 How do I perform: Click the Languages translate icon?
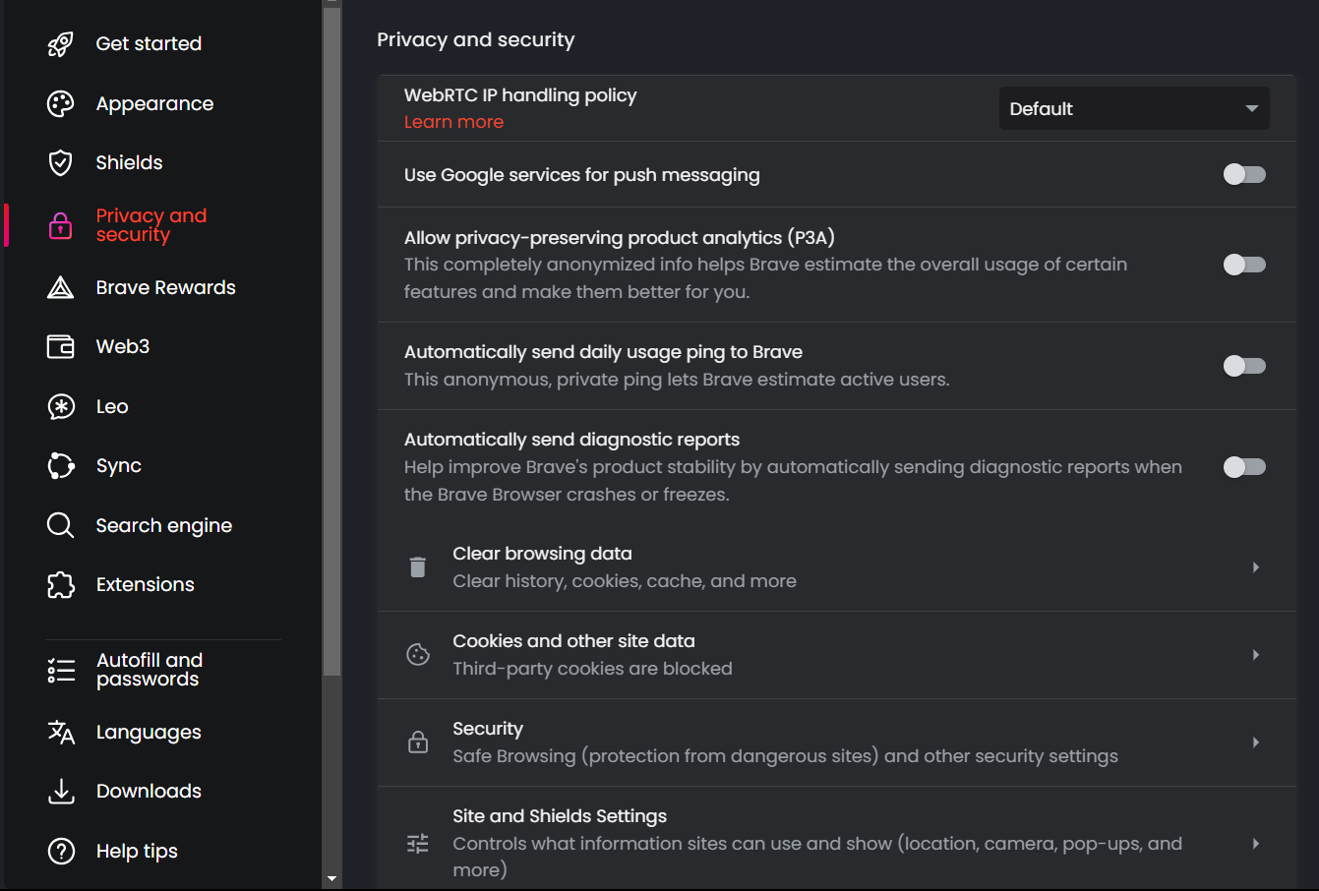click(61, 733)
